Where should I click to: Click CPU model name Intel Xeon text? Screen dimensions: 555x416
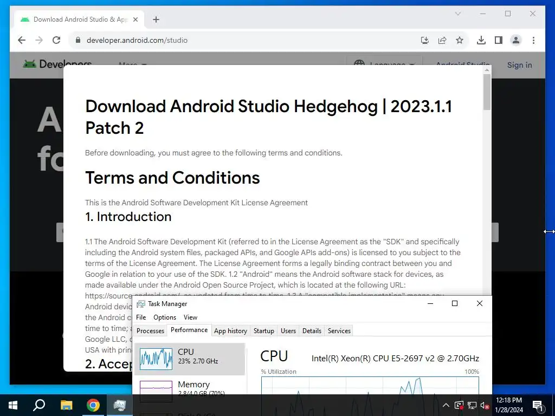(395, 359)
